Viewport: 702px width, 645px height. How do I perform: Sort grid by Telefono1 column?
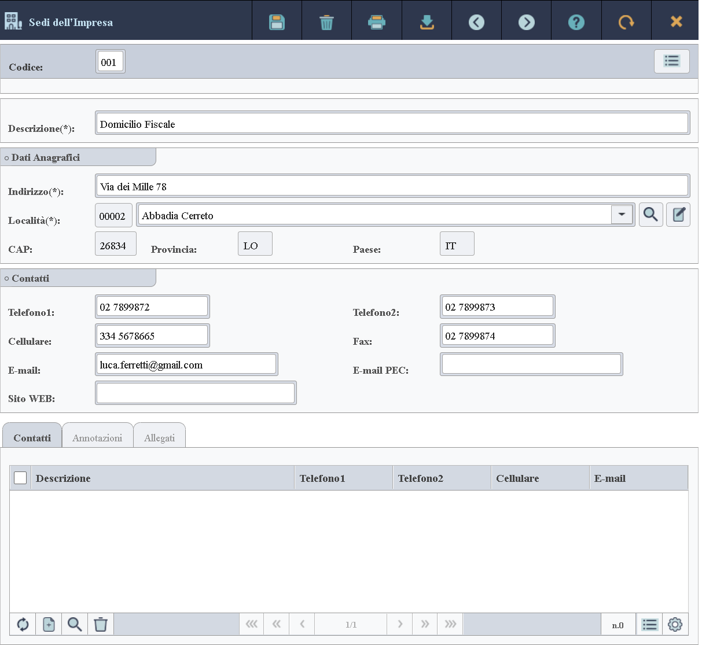point(344,478)
